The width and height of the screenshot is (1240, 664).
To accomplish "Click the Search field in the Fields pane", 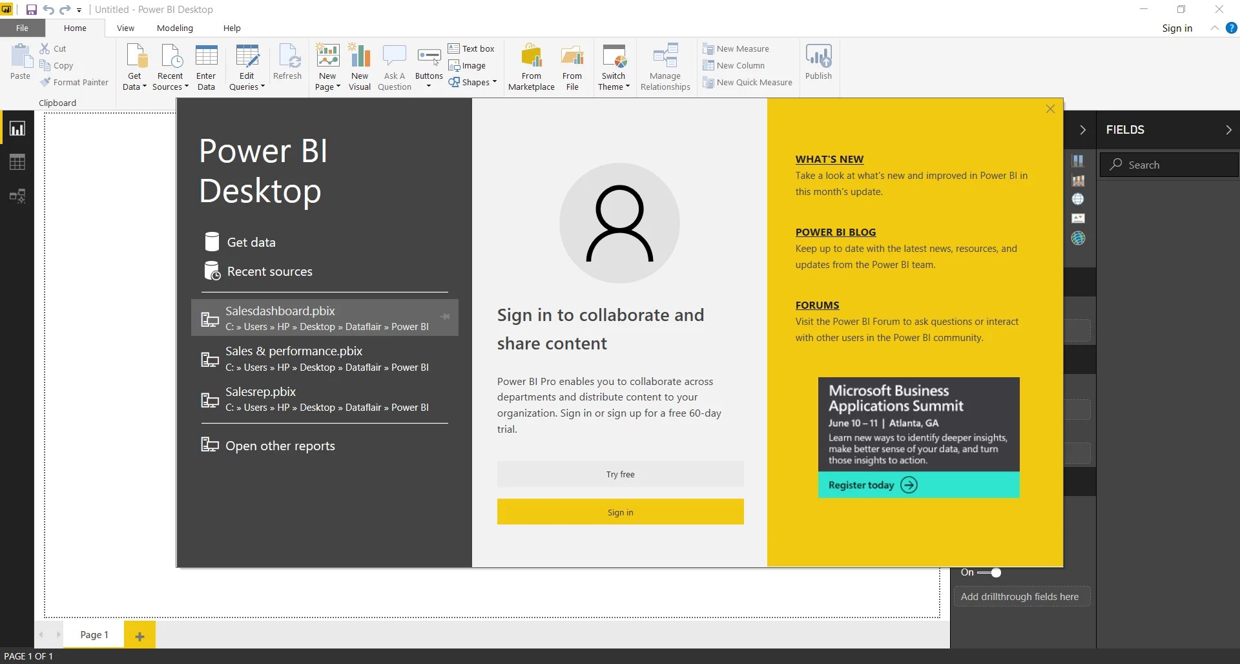I will tap(1169, 165).
